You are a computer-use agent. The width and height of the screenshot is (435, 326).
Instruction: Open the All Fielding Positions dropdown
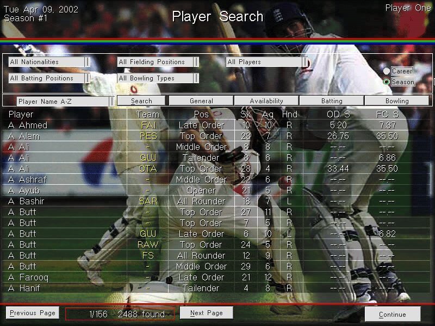[x=158, y=62]
